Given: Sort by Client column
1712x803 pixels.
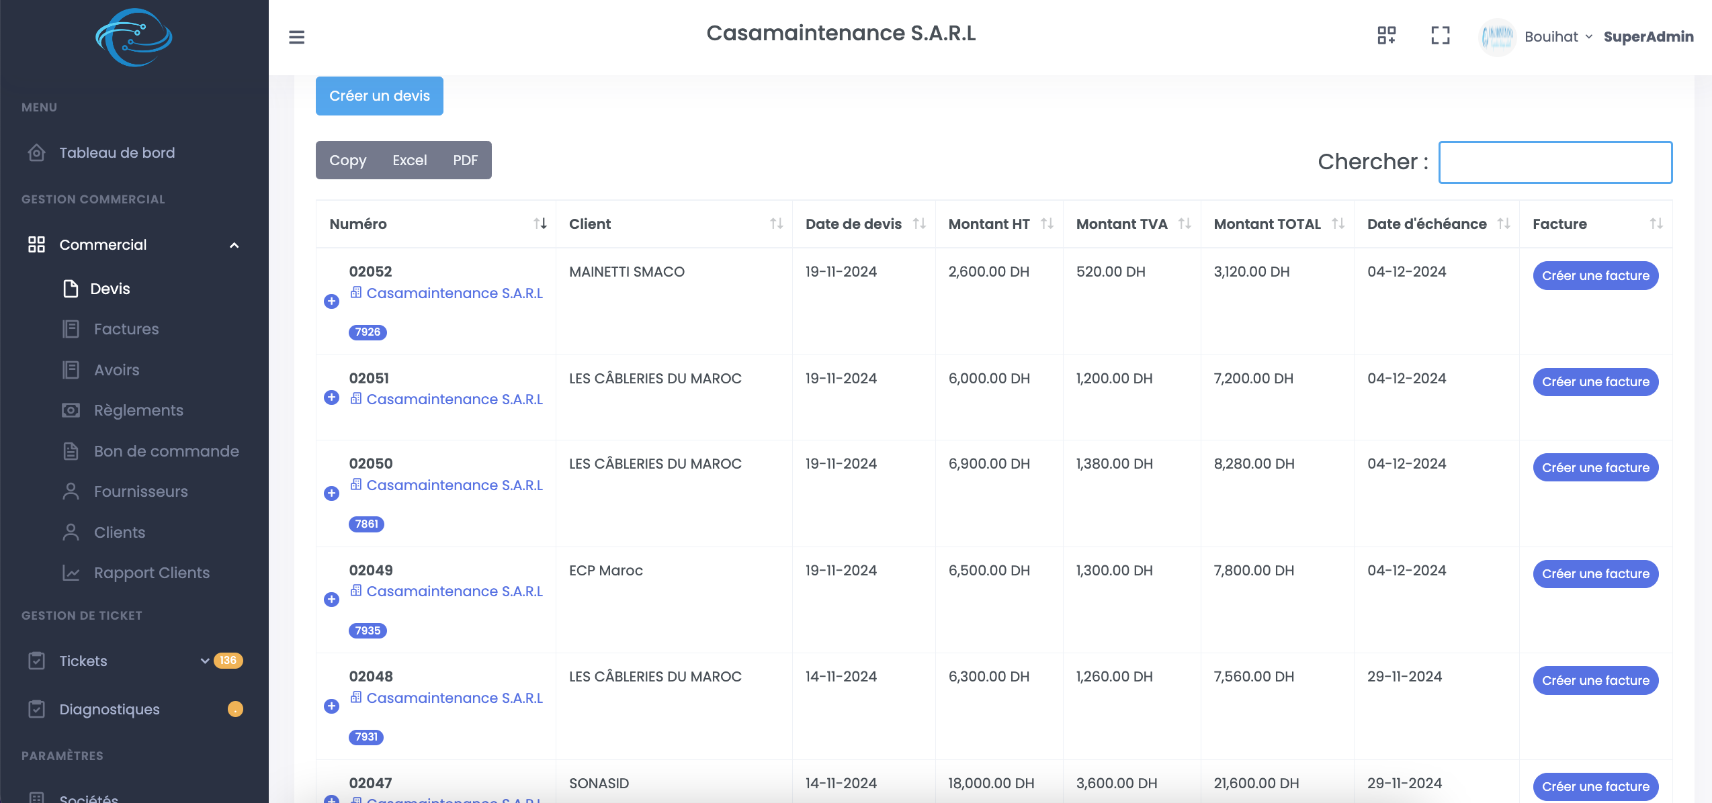Looking at the screenshot, I should (x=675, y=224).
